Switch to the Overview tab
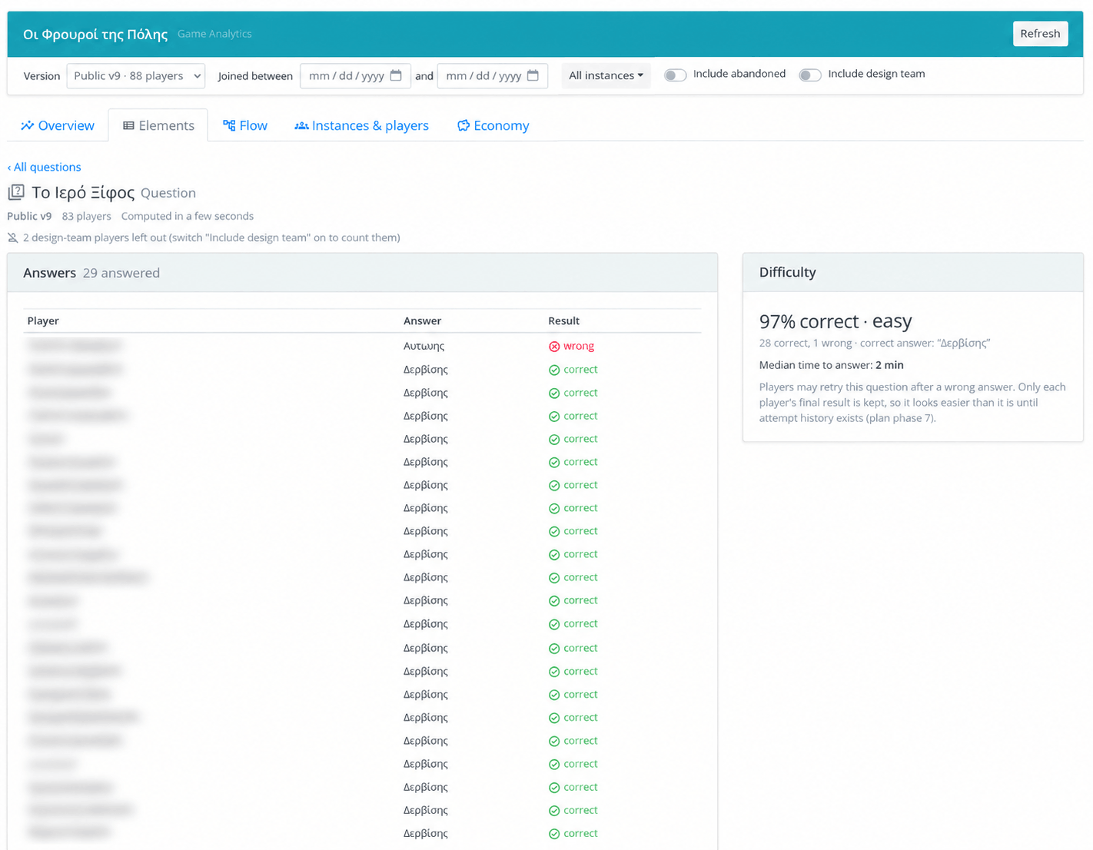The image size is (1093, 850). coord(58,125)
